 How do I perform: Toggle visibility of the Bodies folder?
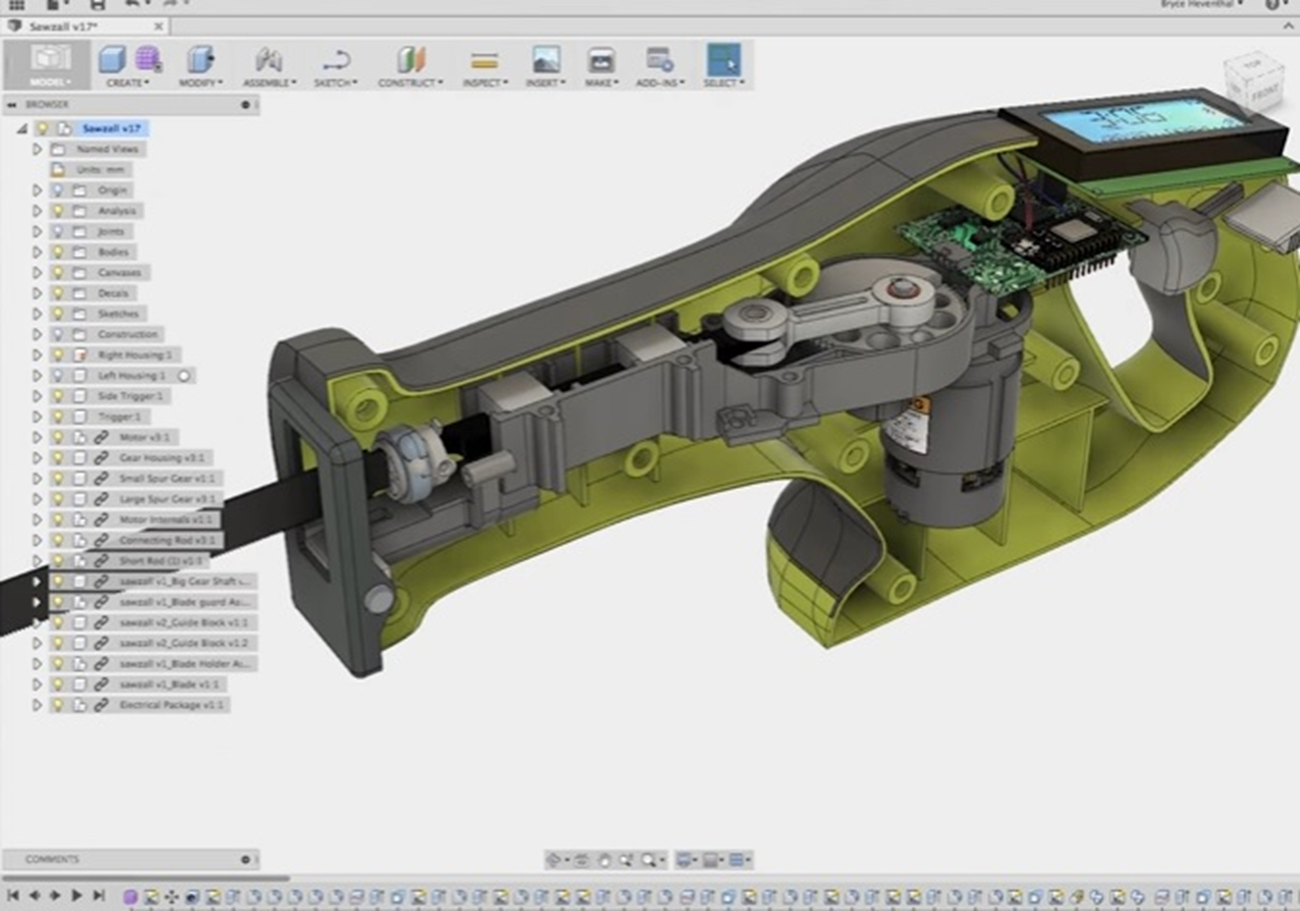(57, 252)
